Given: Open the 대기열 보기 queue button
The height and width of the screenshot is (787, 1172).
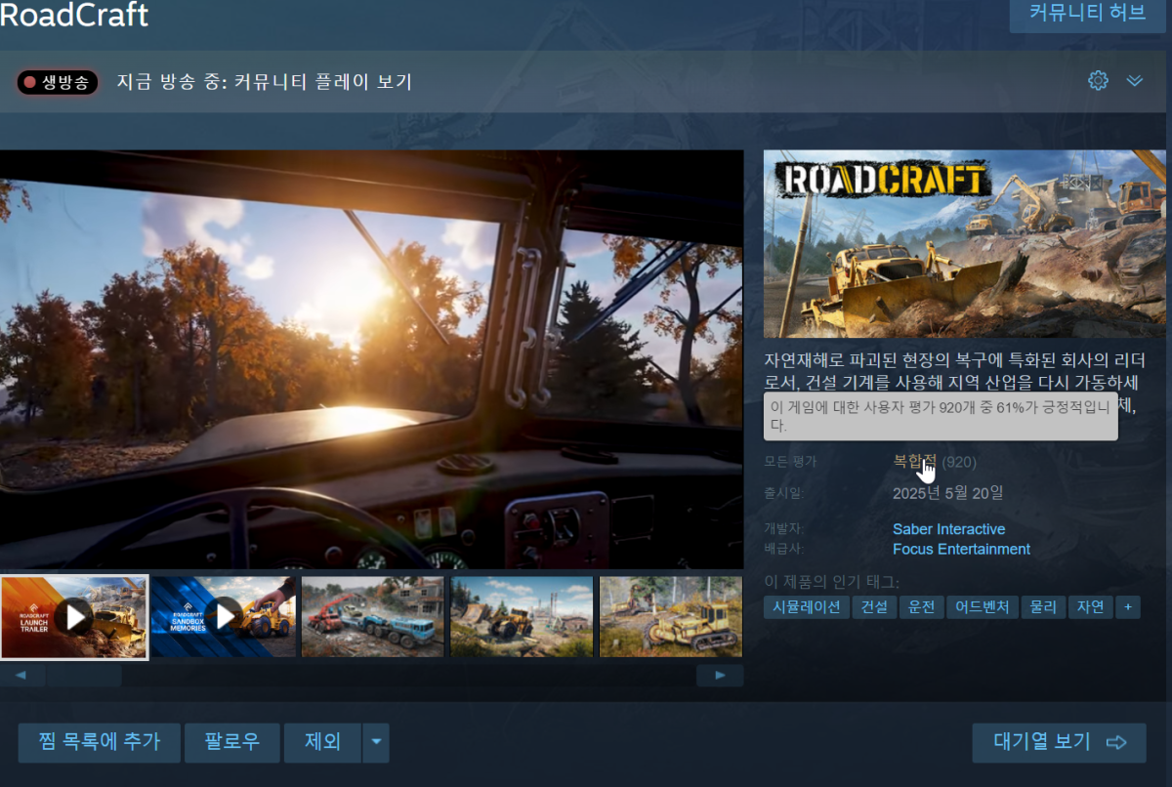Looking at the screenshot, I should [x=1059, y=742].
